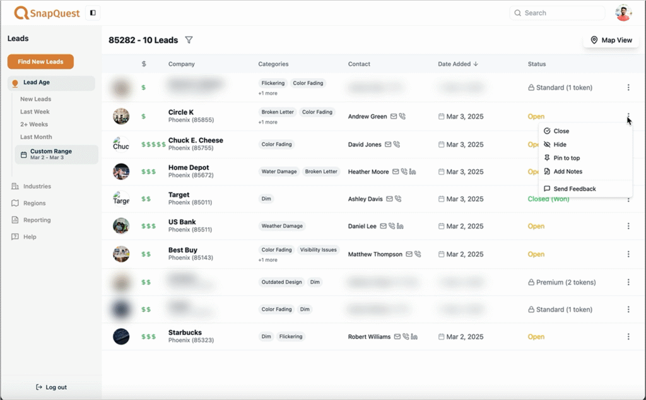
Task: Click the SnapQuest logo
Action: [x=47, y=13]
